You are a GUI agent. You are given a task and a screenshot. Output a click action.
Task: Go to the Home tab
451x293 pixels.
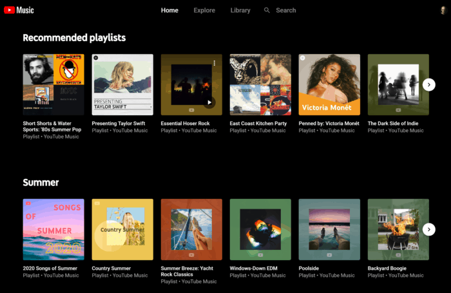(x=169, y=10)
